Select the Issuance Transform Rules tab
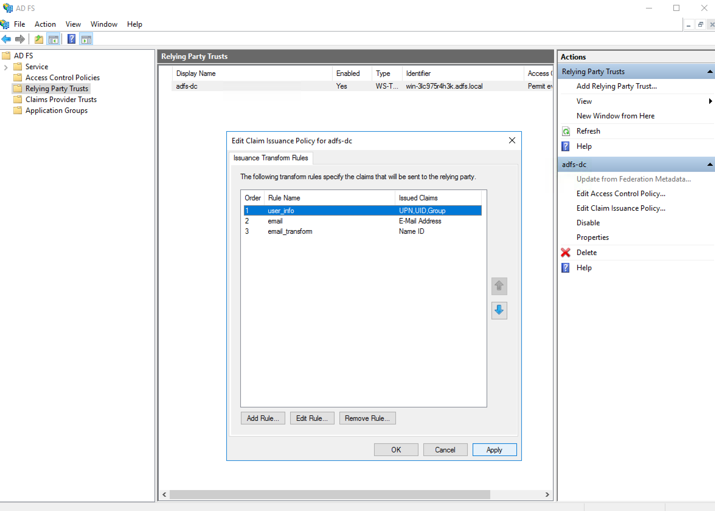 [x=270, y=158]
